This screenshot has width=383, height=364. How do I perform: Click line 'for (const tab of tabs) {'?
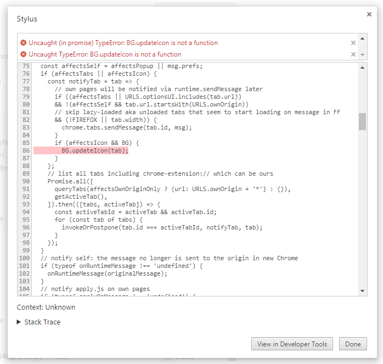click(x=98, y=220)
